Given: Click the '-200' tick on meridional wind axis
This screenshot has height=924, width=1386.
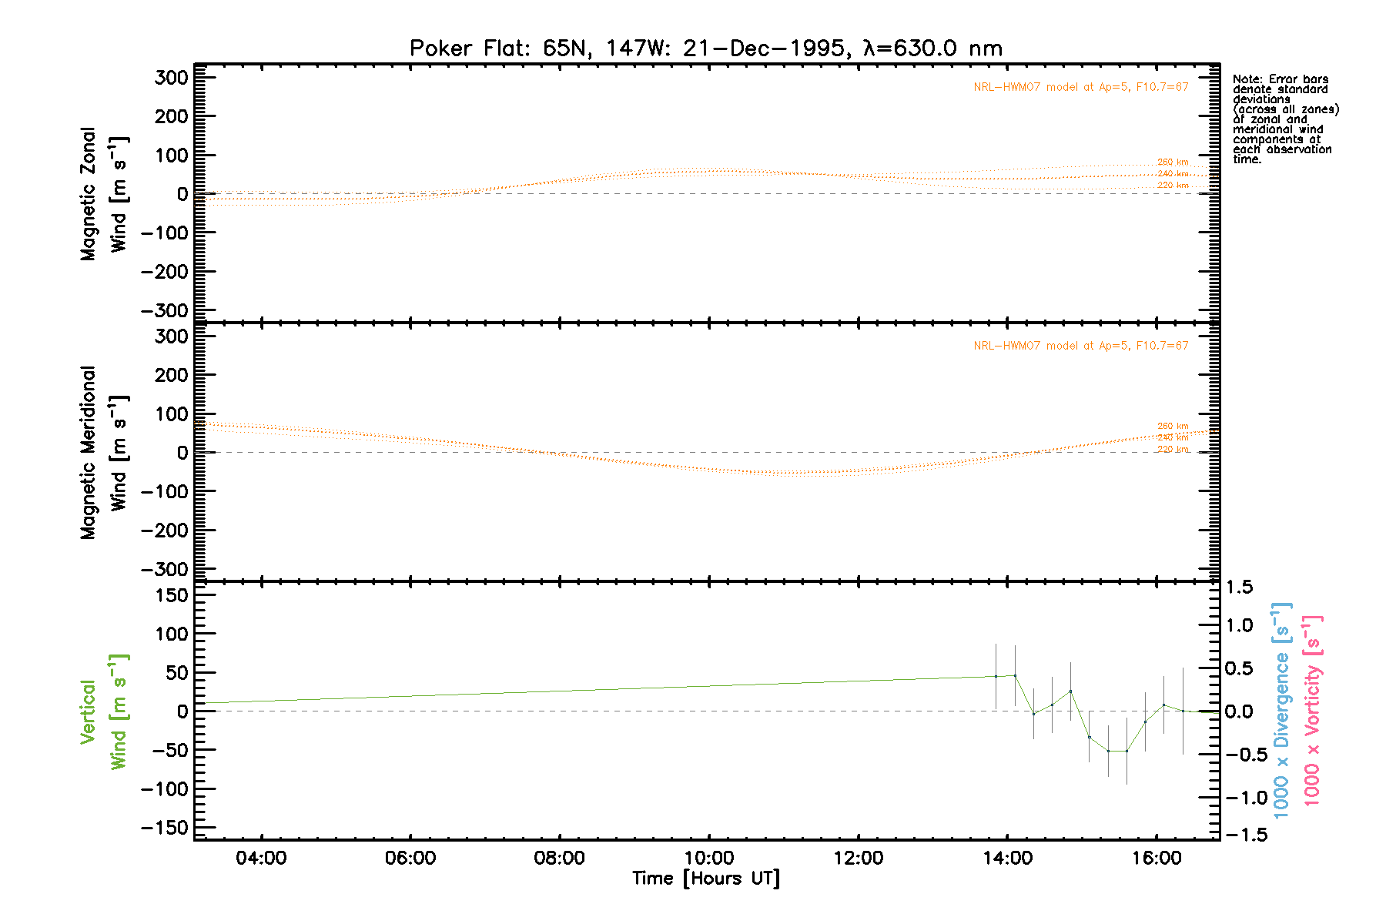Looking at the screenshot, I should coord(165,531).
